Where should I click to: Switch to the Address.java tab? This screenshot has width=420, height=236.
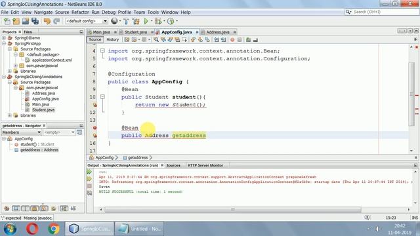(218, 32)
